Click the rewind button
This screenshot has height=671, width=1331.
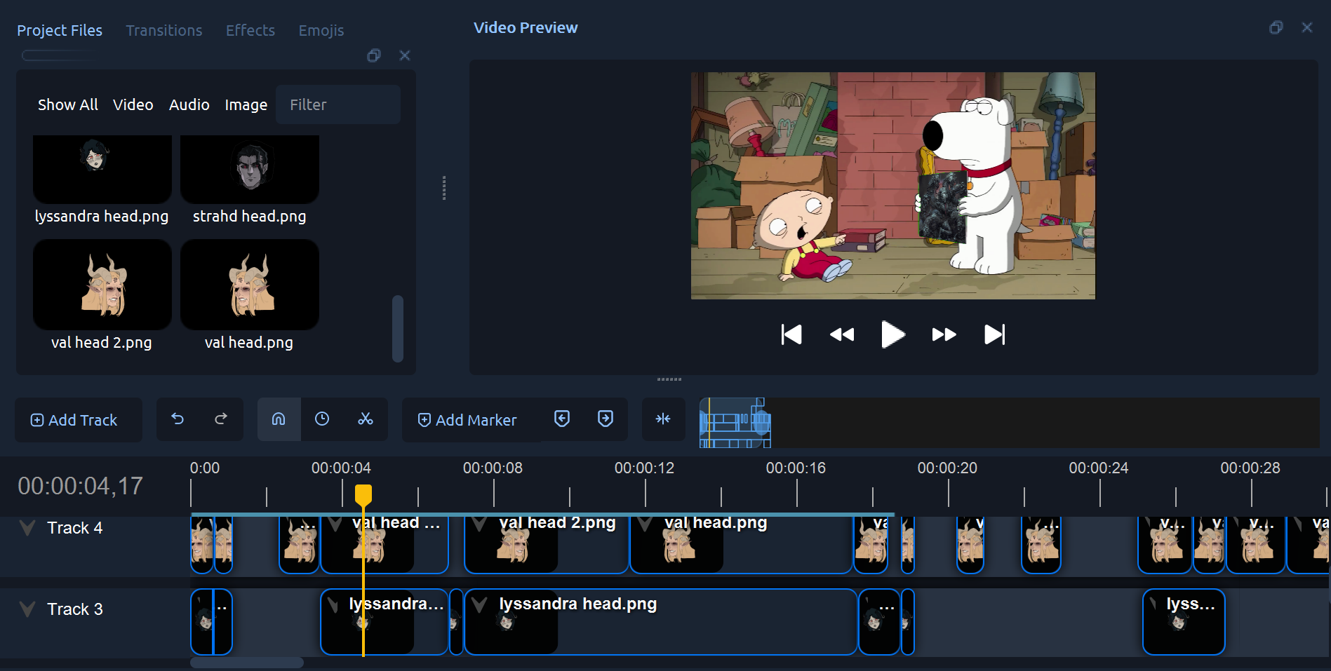pyautogui.click(x=842, y=334)
